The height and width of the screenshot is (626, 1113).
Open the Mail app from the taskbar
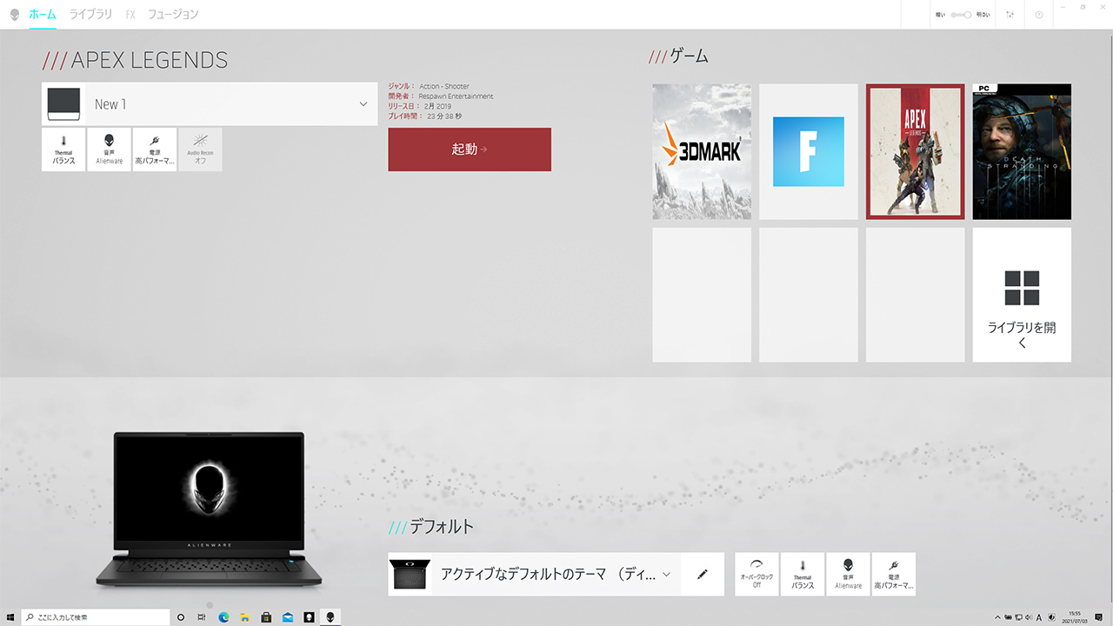pyautogui.click(x=287, y=617)
